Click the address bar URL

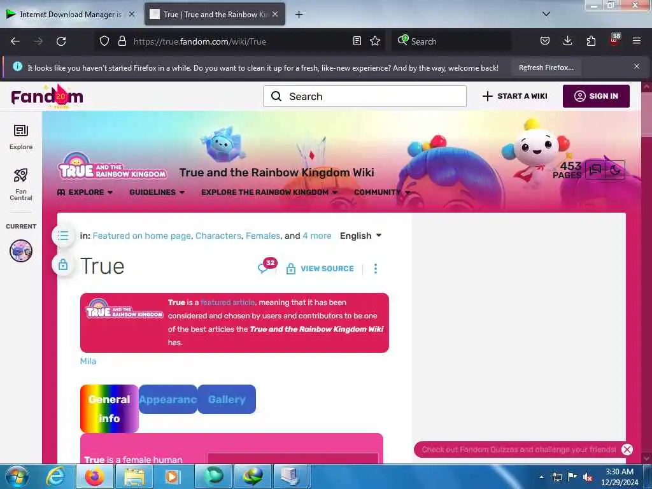(x=199, y=41)
